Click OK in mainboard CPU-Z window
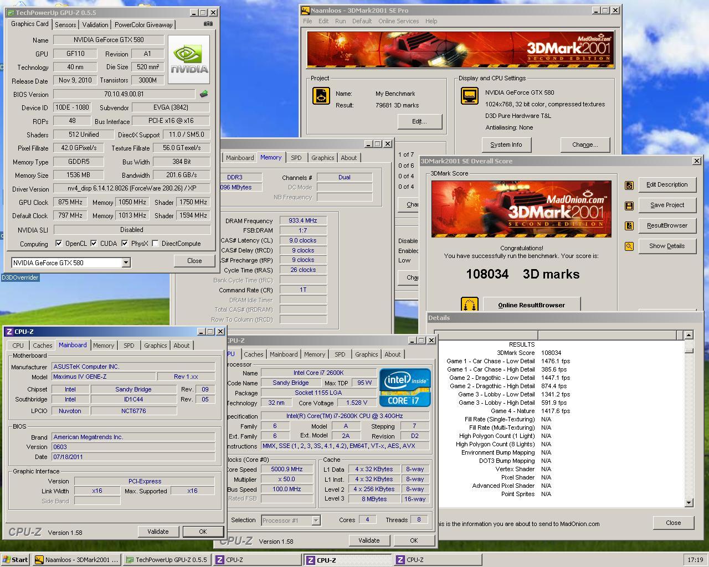Viewport: 709px width, 567px height. click(x=203, y=532)
